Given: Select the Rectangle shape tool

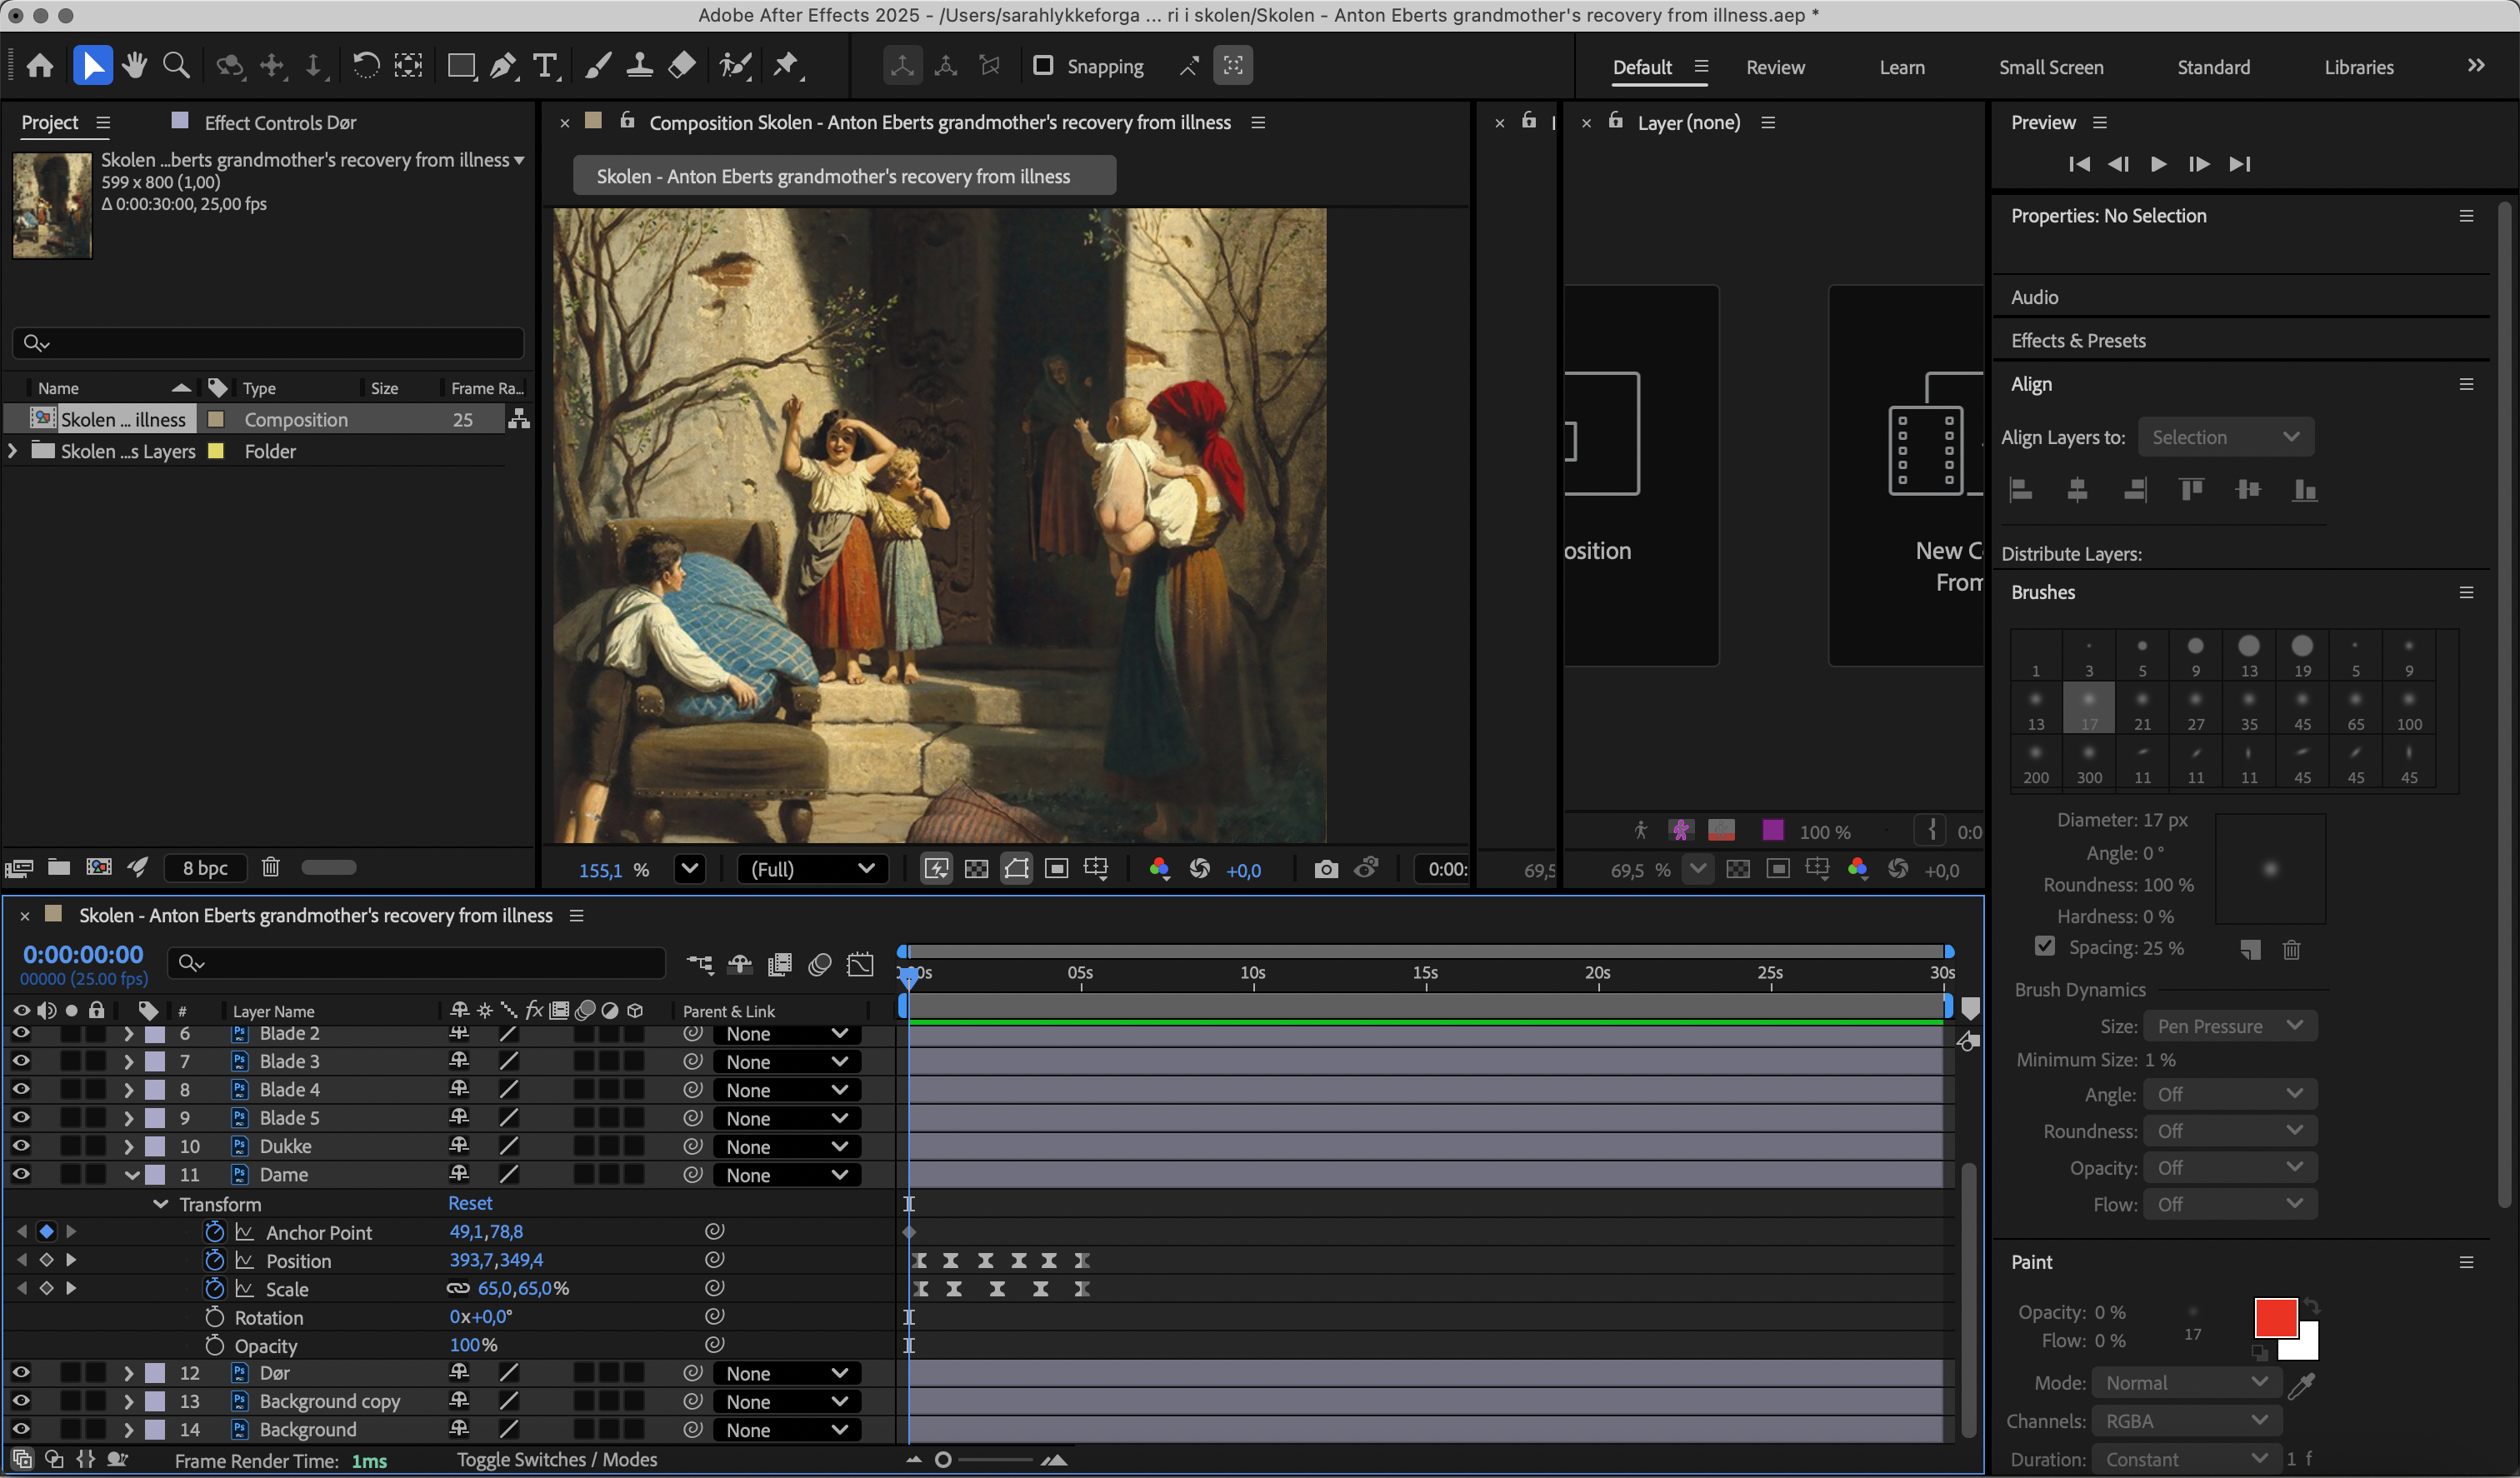Looking at the screenshot, I should pos(461,66).
